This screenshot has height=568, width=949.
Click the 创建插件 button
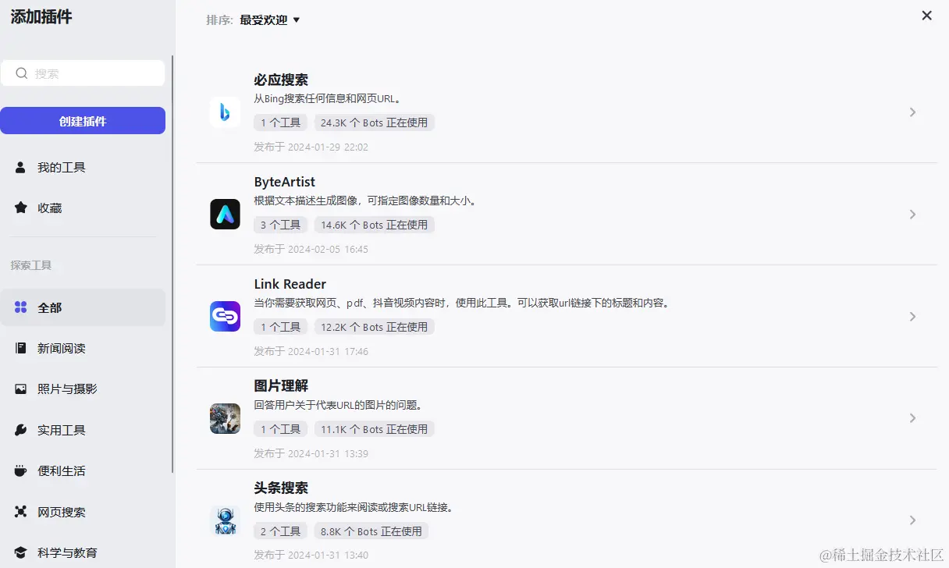tap(83, 121)
